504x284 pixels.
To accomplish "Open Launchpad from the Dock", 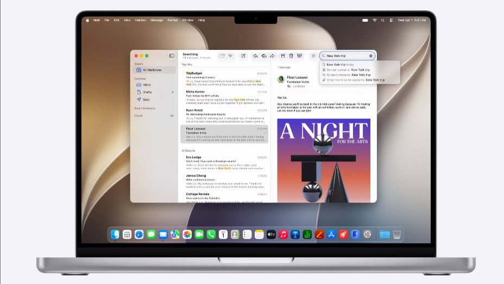I will (127, 235).
